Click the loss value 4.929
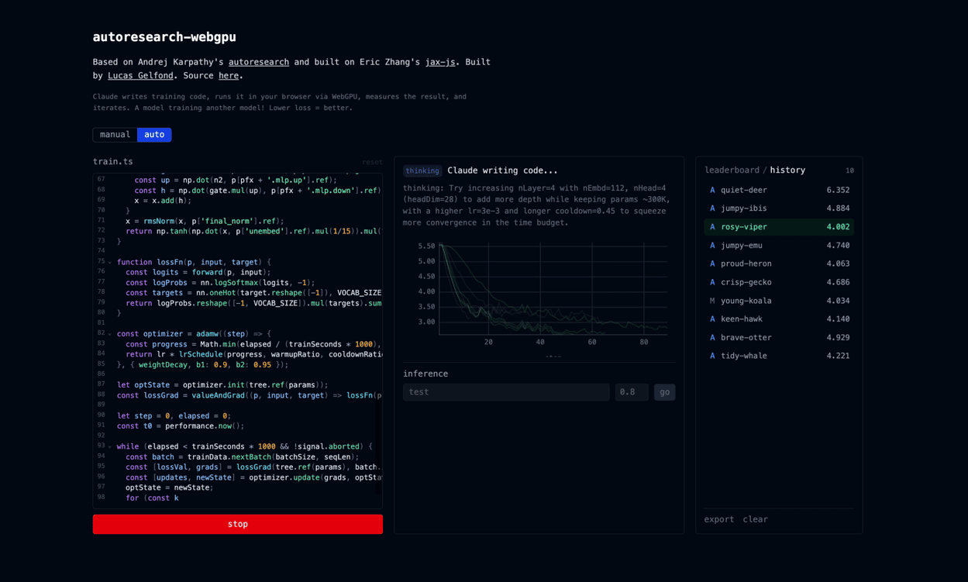 click(838, 338)
